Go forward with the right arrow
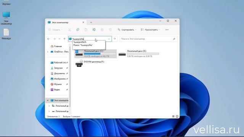244x137 pixels. [x=54, y=39]
